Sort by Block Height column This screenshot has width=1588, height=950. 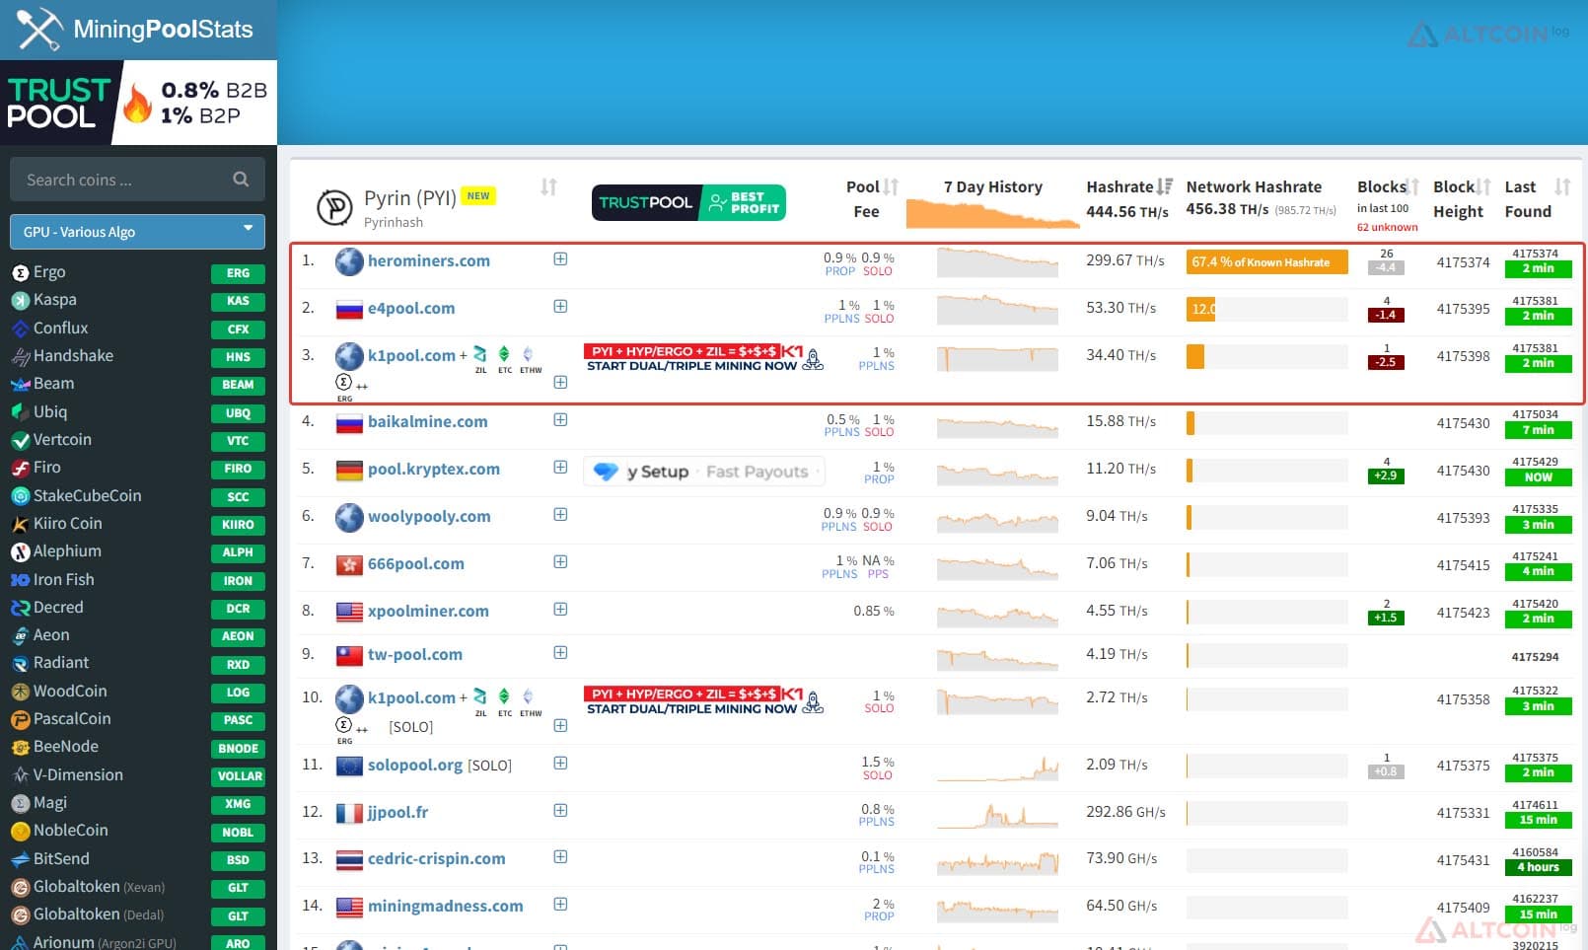(1483, 186)
